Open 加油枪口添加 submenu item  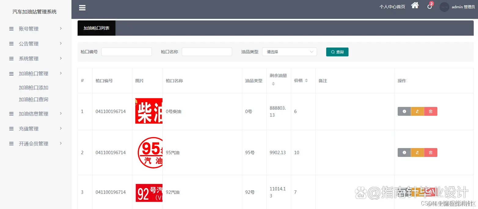[34, 88]
